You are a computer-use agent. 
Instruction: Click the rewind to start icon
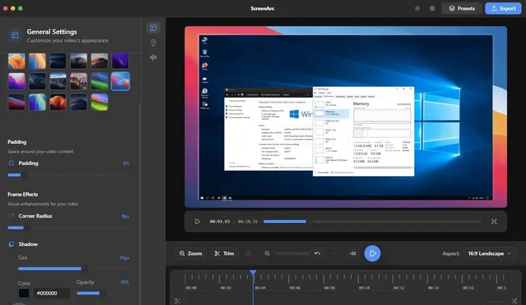point(353,253)
